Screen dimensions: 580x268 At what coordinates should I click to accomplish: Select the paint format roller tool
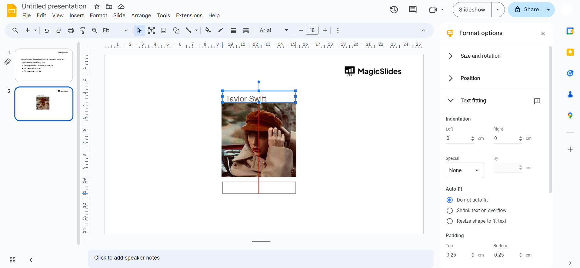(82, 31)
